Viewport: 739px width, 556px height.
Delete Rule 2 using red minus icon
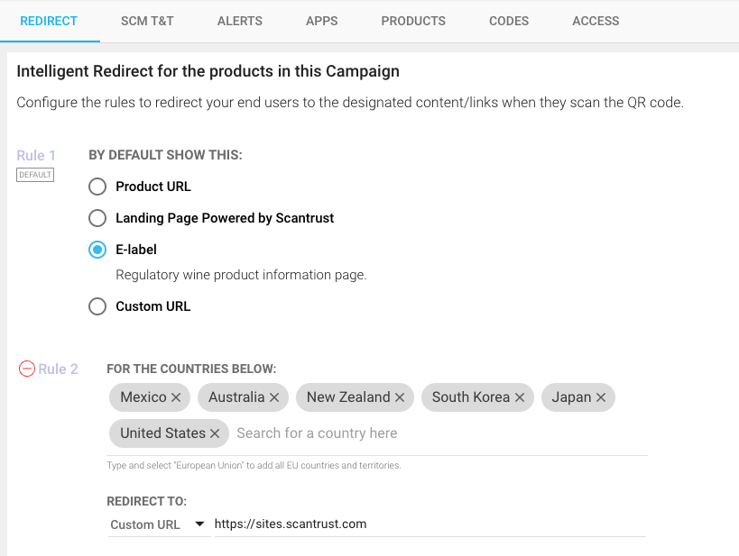tap(27, 369)
